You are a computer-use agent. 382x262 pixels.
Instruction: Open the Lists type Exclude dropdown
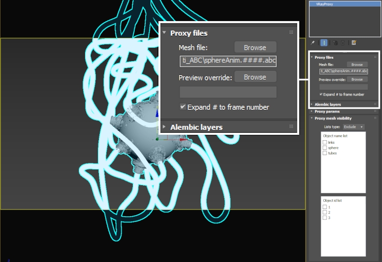click(x=354, y=127)
